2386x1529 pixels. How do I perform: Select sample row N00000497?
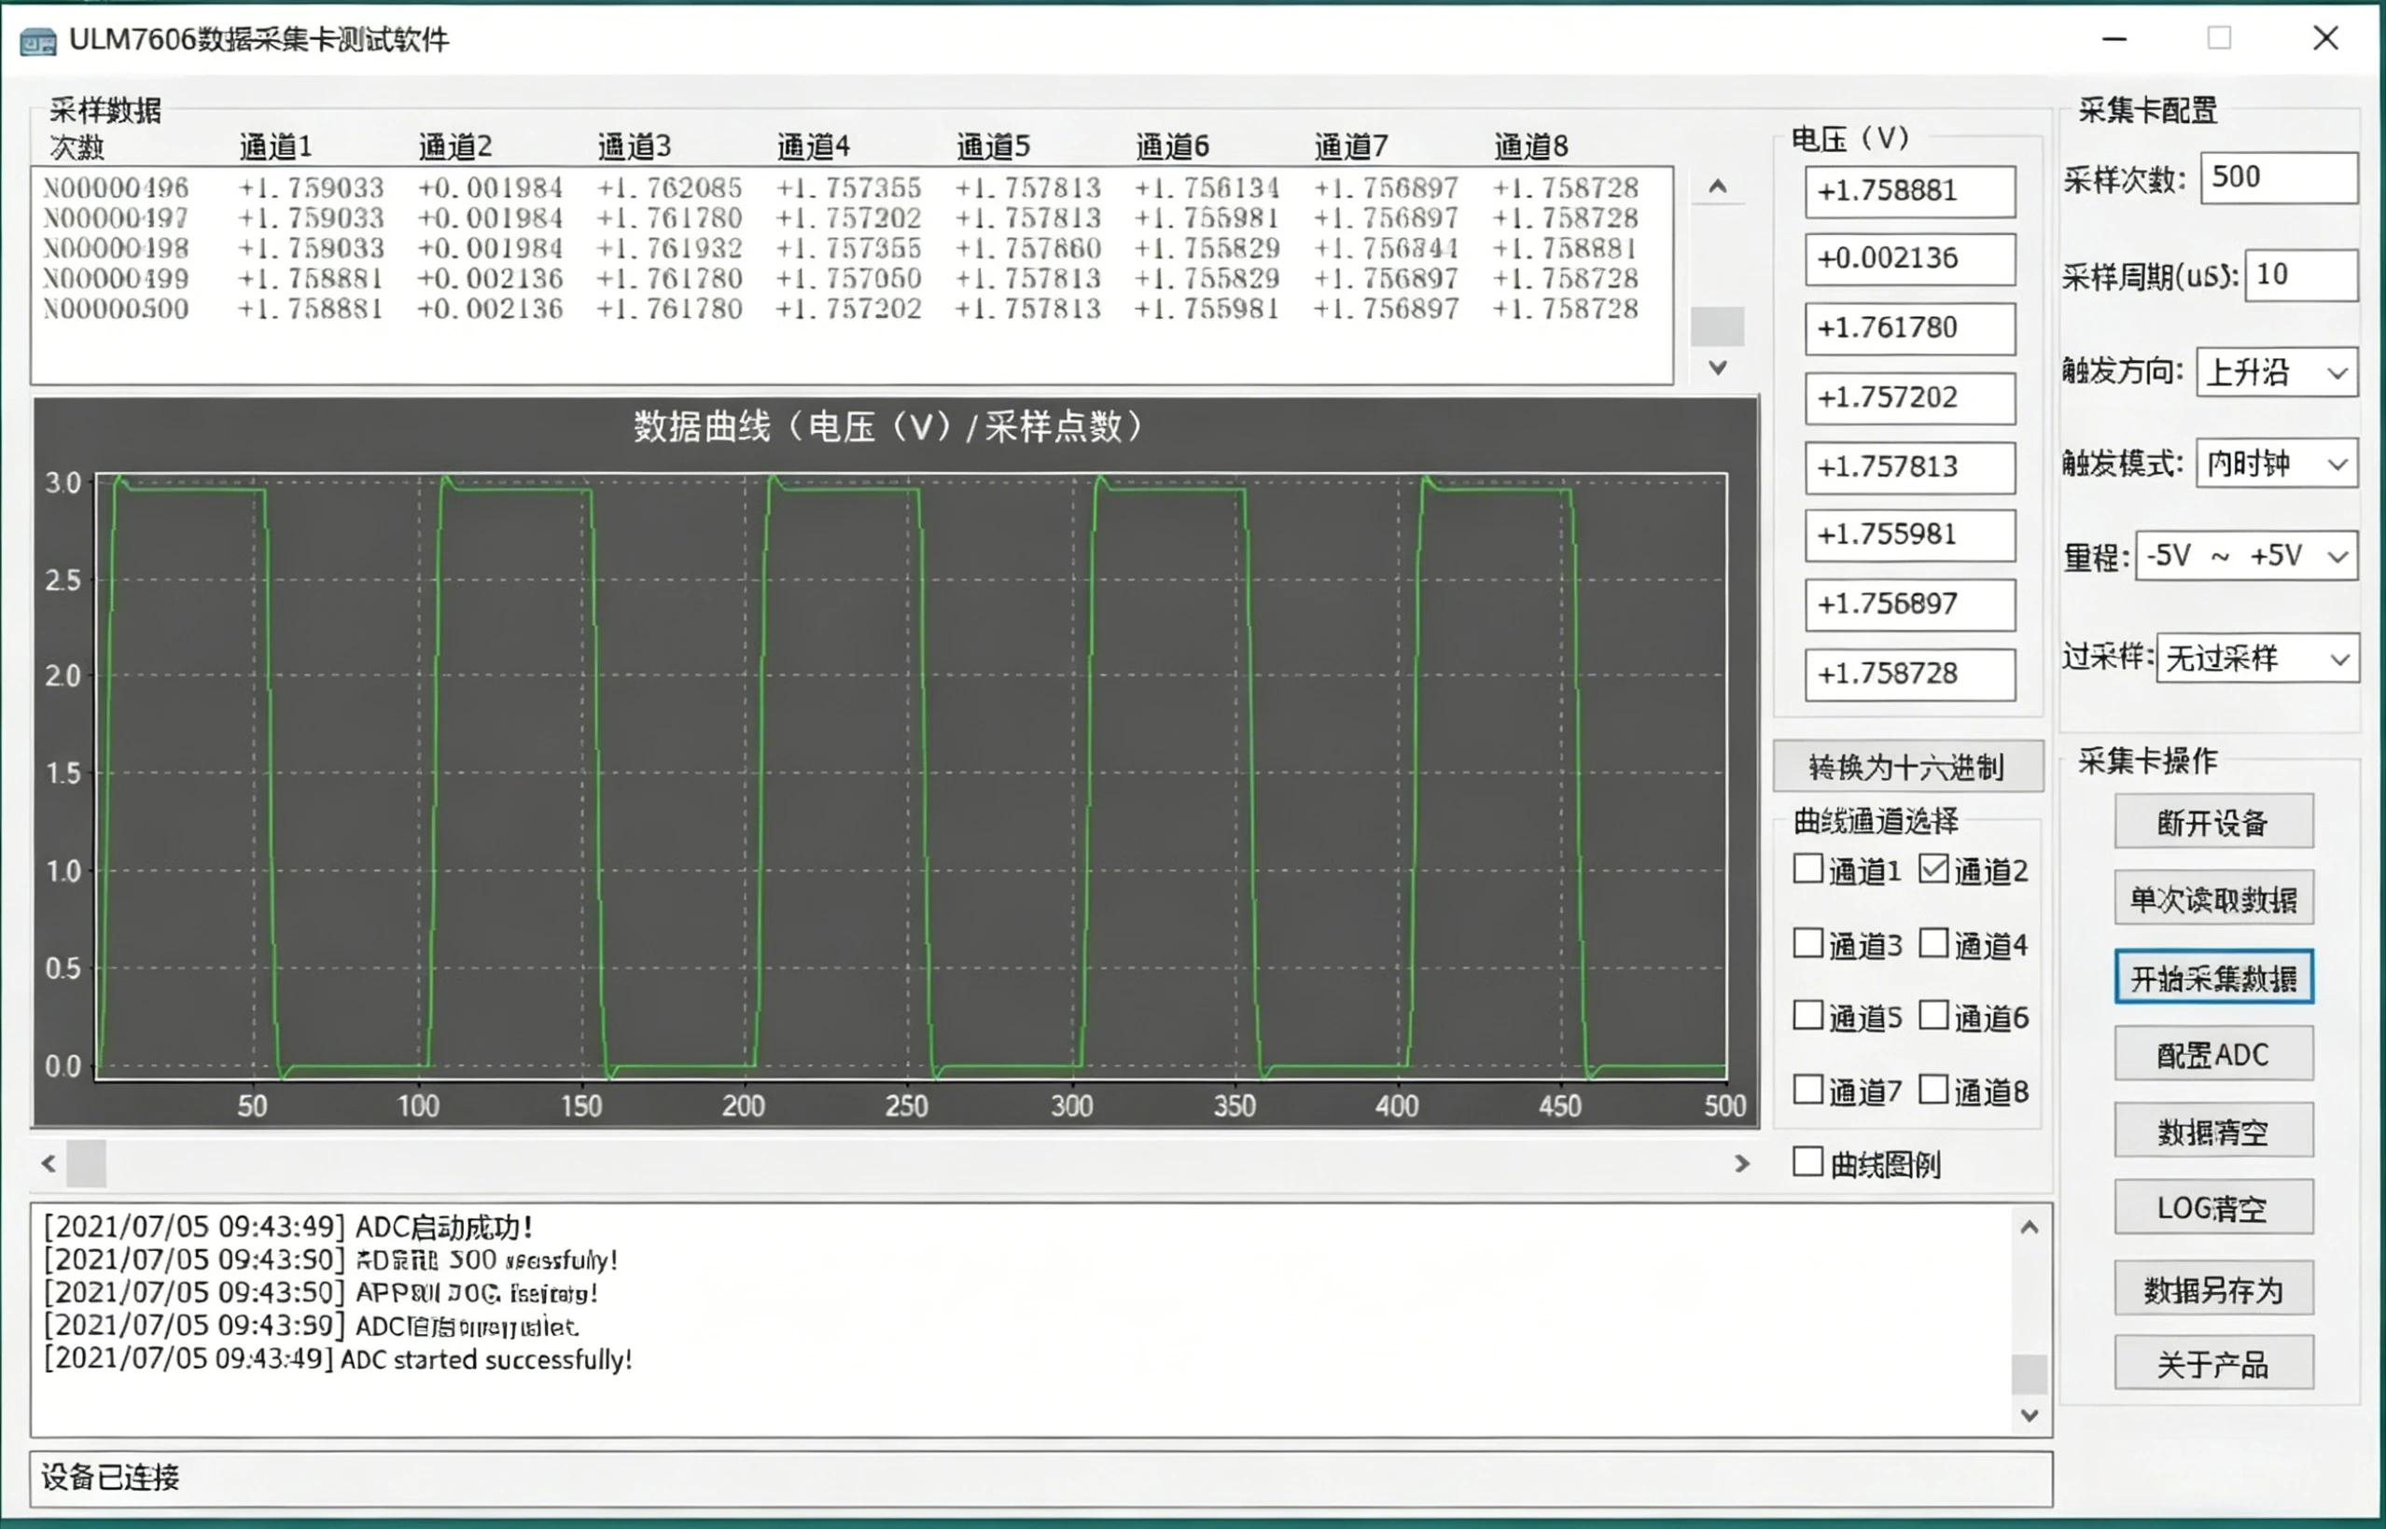click(840, 217)
